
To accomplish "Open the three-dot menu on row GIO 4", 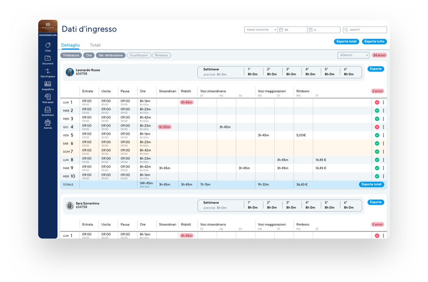I will tap(384, 127).
